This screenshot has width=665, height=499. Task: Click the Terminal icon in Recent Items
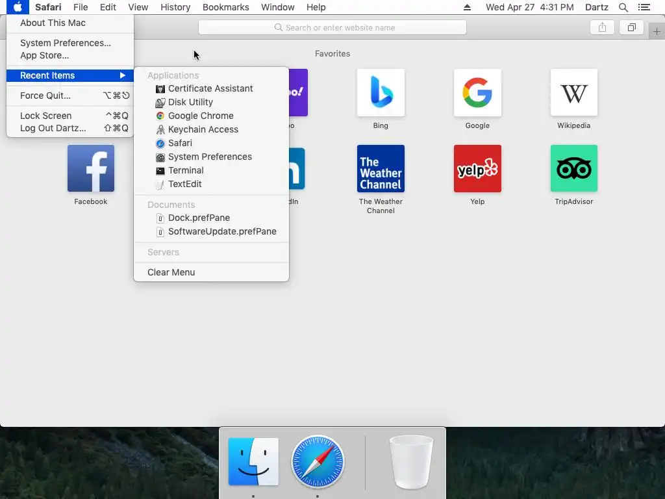[x=160, y=171]
